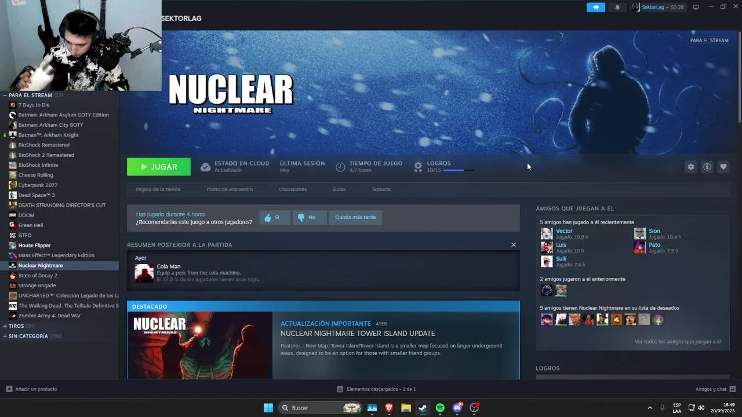Open friend Luis's avatar
The height and width of the screenshot is (417, 742).
coord(547,247)
